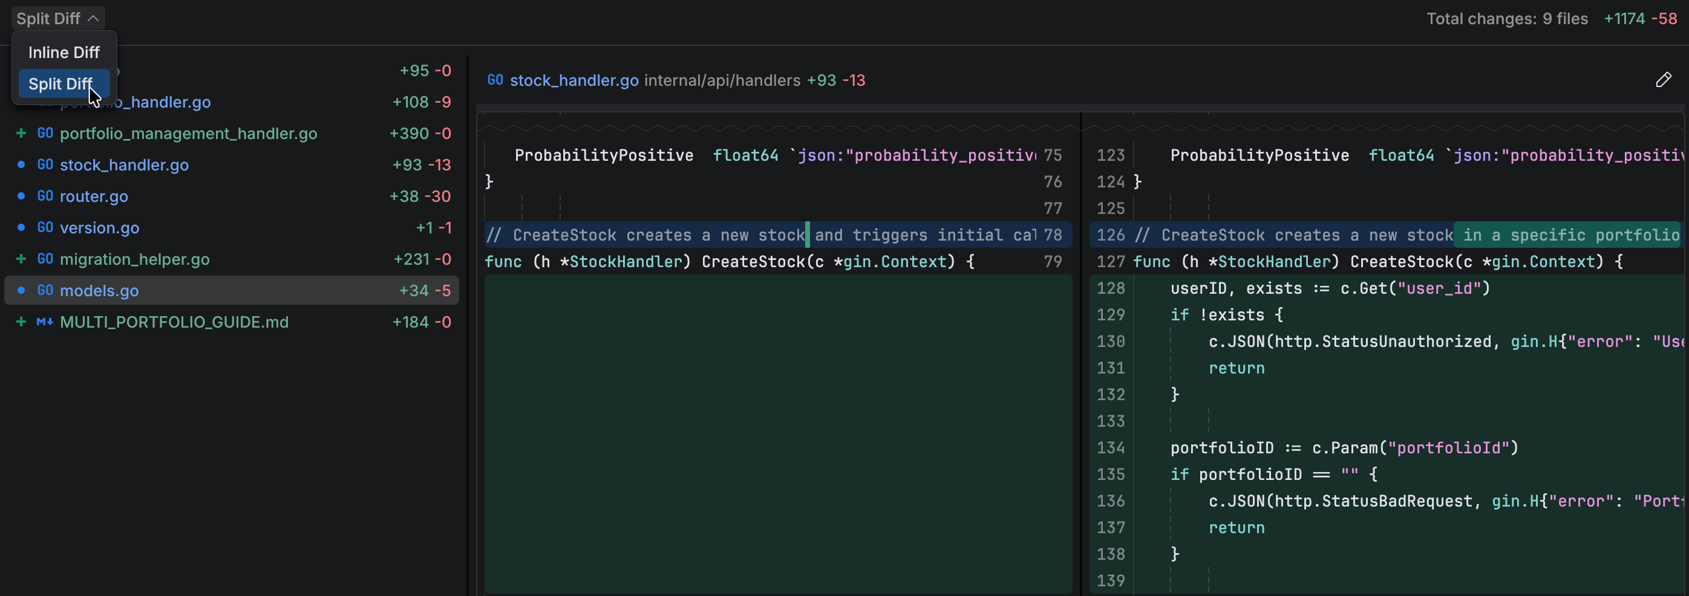Click the plus added icon for portfolio_management_handler.go
The height and width of the screenshot is (596, 1689).
click(21, 133)
